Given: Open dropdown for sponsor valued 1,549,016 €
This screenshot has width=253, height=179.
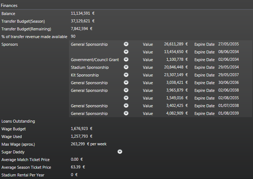Looking at the screenshot, I should click(x=126, y=98).
